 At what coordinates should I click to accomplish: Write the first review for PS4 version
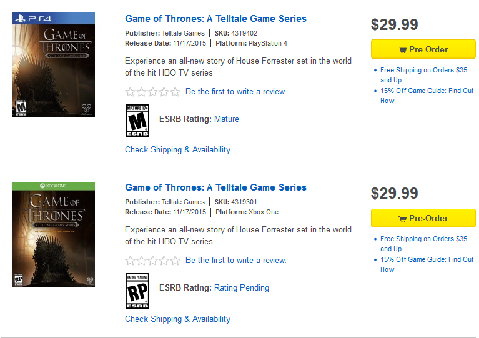click(x=235, y=92)
